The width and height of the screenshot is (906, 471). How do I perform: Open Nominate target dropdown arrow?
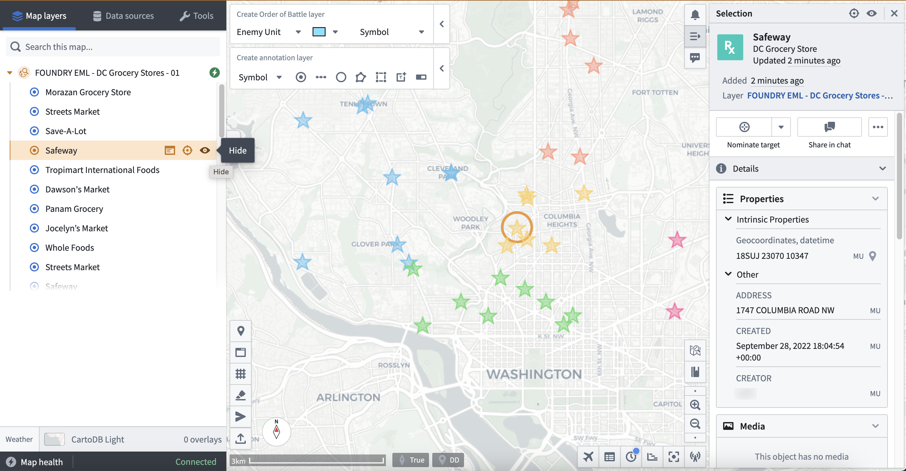(x=781, y=127)
